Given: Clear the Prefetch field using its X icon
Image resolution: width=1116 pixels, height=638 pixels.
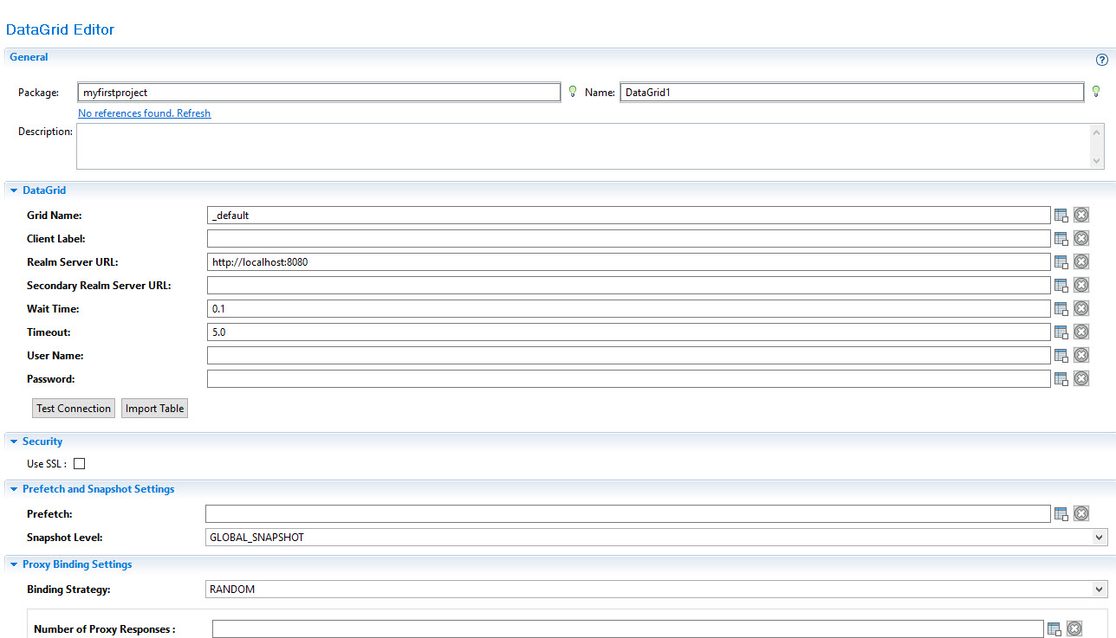Looking at the screenshot, I should (x=1081, y=514).
